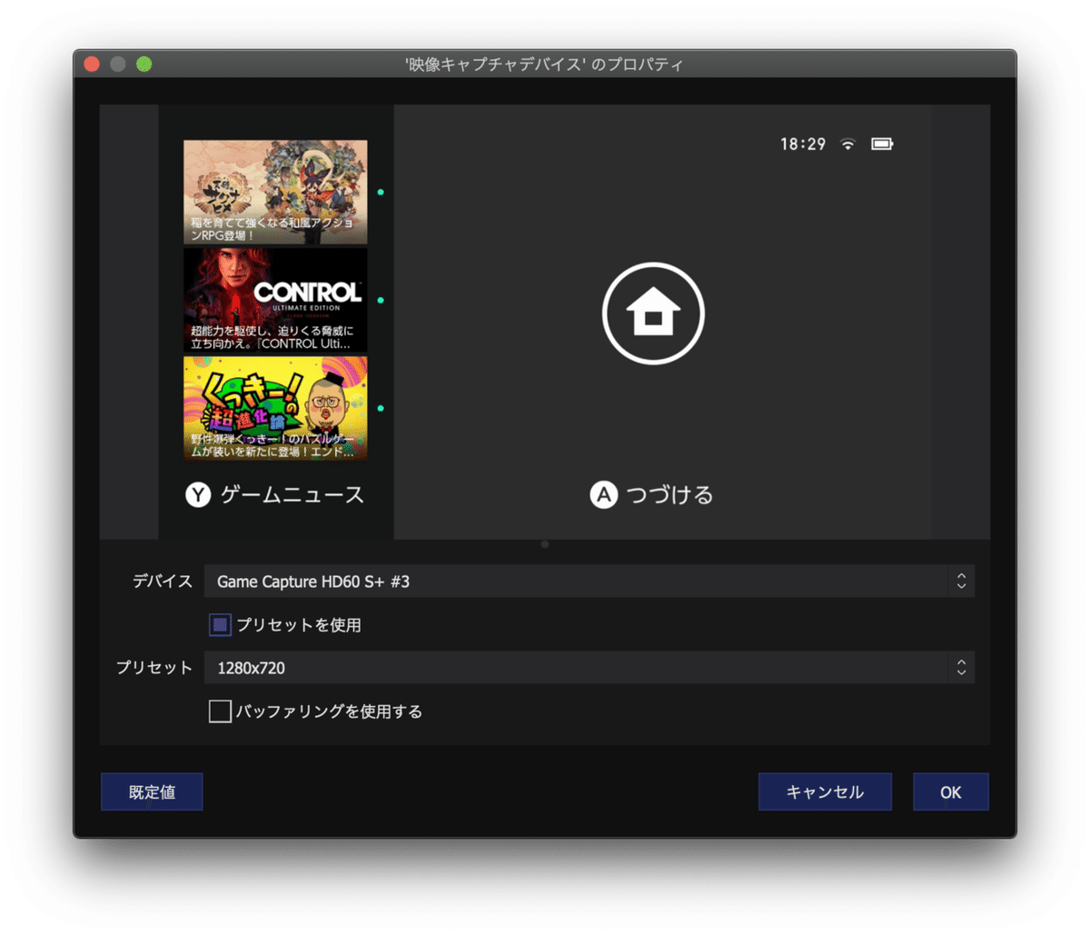
Task: Click the くっきー puzzle game thumbnail
Action: coord(275,409)
